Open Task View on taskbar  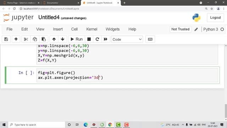point(77,125)
